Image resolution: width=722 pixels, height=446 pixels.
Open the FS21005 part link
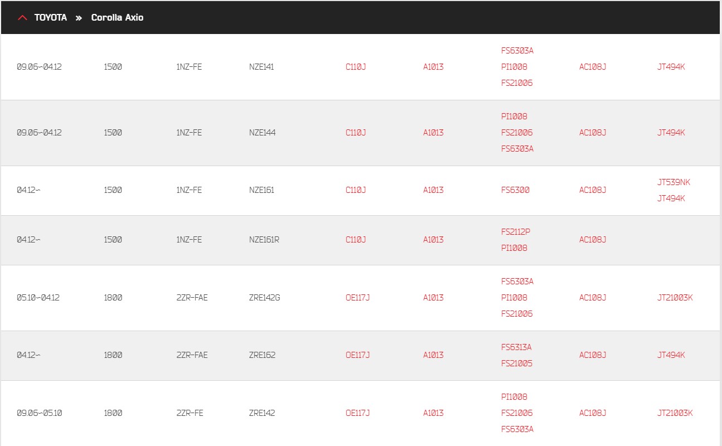click(x=517, y=363)
